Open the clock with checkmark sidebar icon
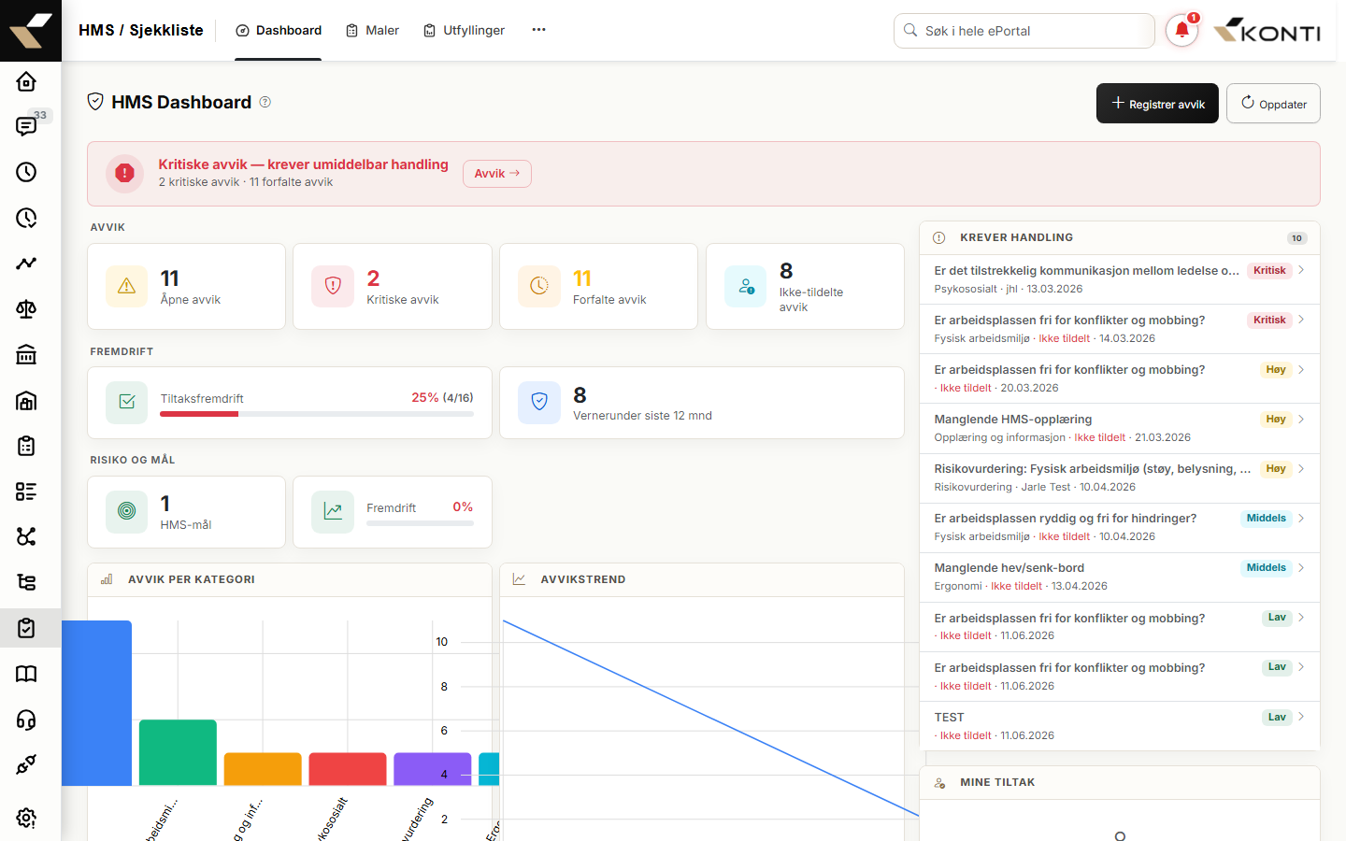Viewport: 1346px width, 841px height. (26, 218)
